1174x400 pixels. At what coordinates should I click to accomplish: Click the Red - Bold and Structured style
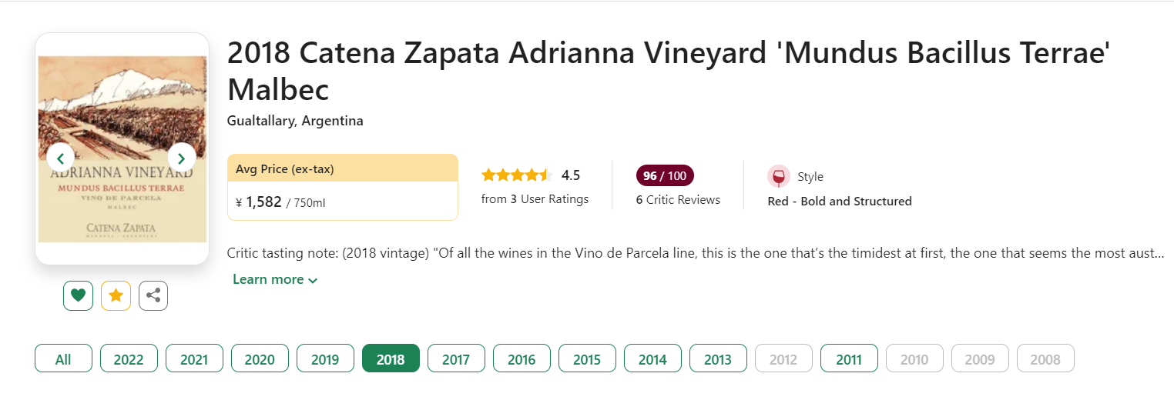tap(840, 202)
